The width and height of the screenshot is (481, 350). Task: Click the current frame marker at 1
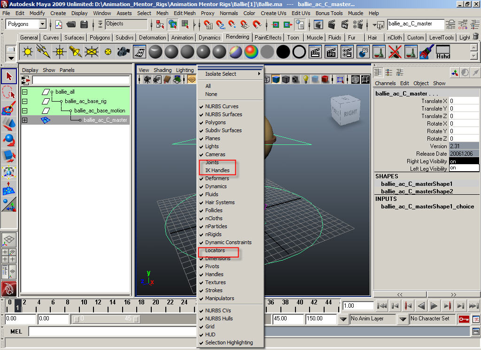18,305
